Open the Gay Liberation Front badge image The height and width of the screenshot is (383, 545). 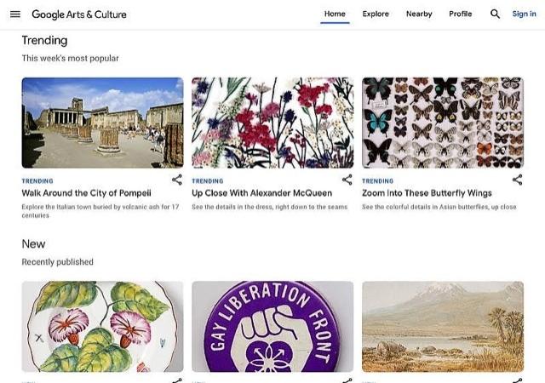(x=272, y=327)
